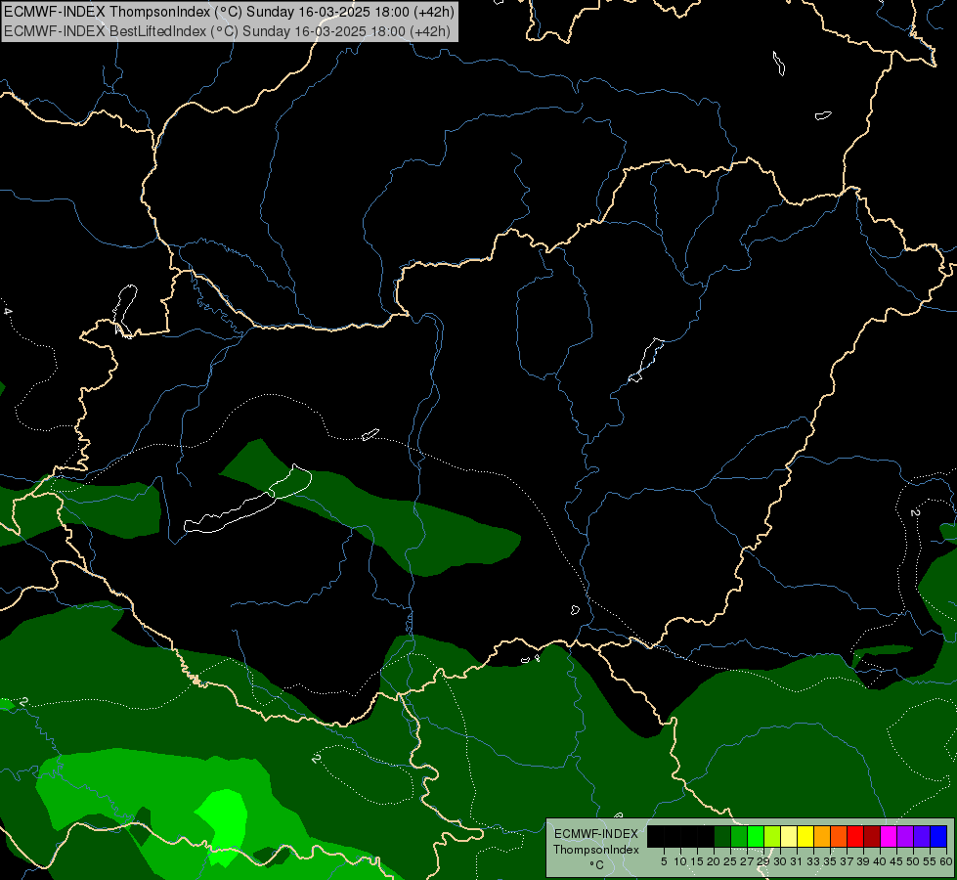
Task: Select the yellow 31-33 legend swatch
Action: pos(805,836)
